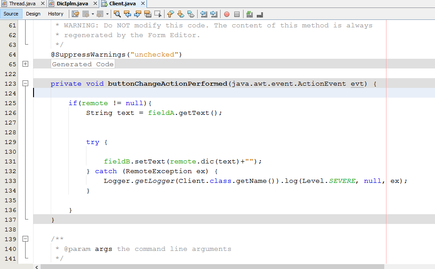The height and width of the screenshot is (269, 435).
Task: Select the Find Selection magnifier icon
Action: (117, 14)
